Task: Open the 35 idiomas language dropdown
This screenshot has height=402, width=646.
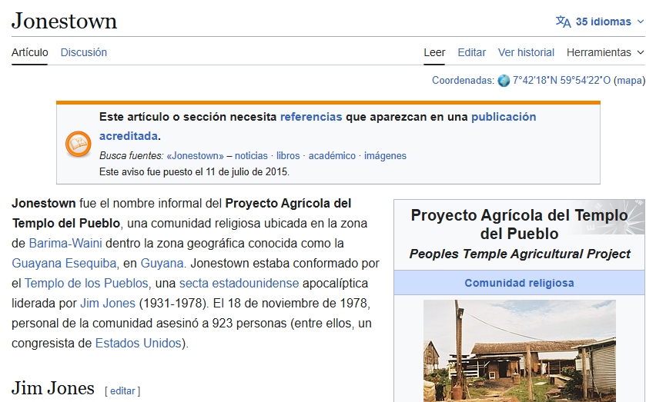Action: coord(601,22)
